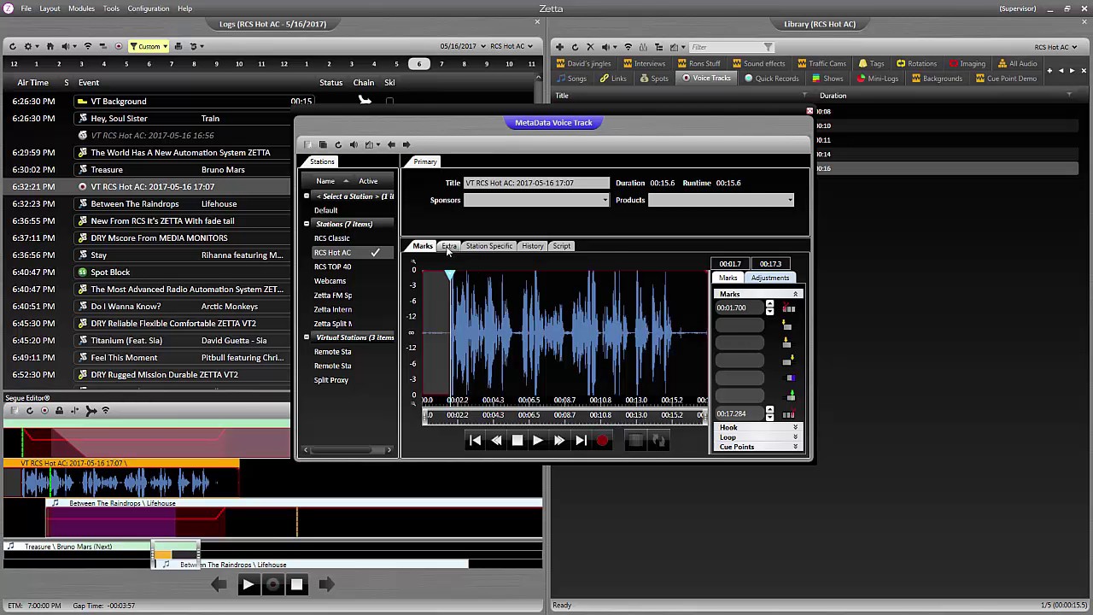Screen dimensions: 1093x615
Task: Add a new library tab with plus icon
Action: [x=1049, y=71]
